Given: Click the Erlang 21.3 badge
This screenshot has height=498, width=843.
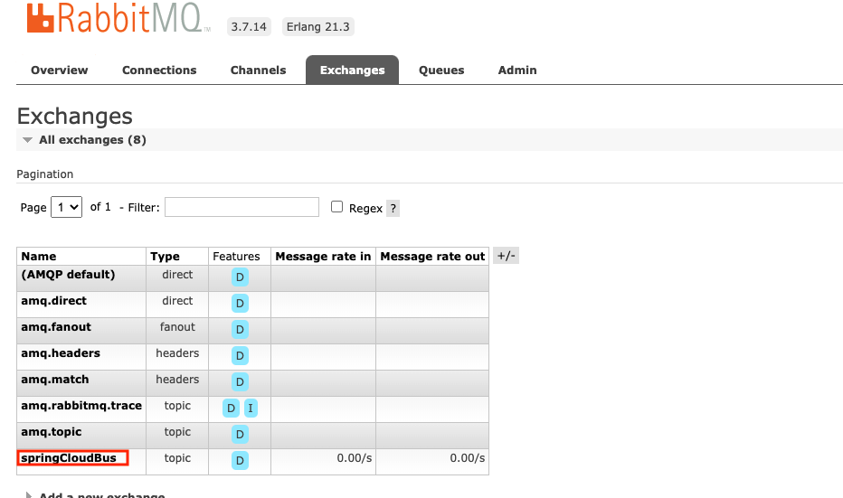Looking at the screenshot, I should tap(317, 27).
